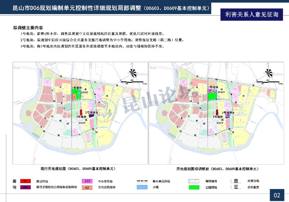
Task: Click the compass rose on the left map
Action: (132, 73)
